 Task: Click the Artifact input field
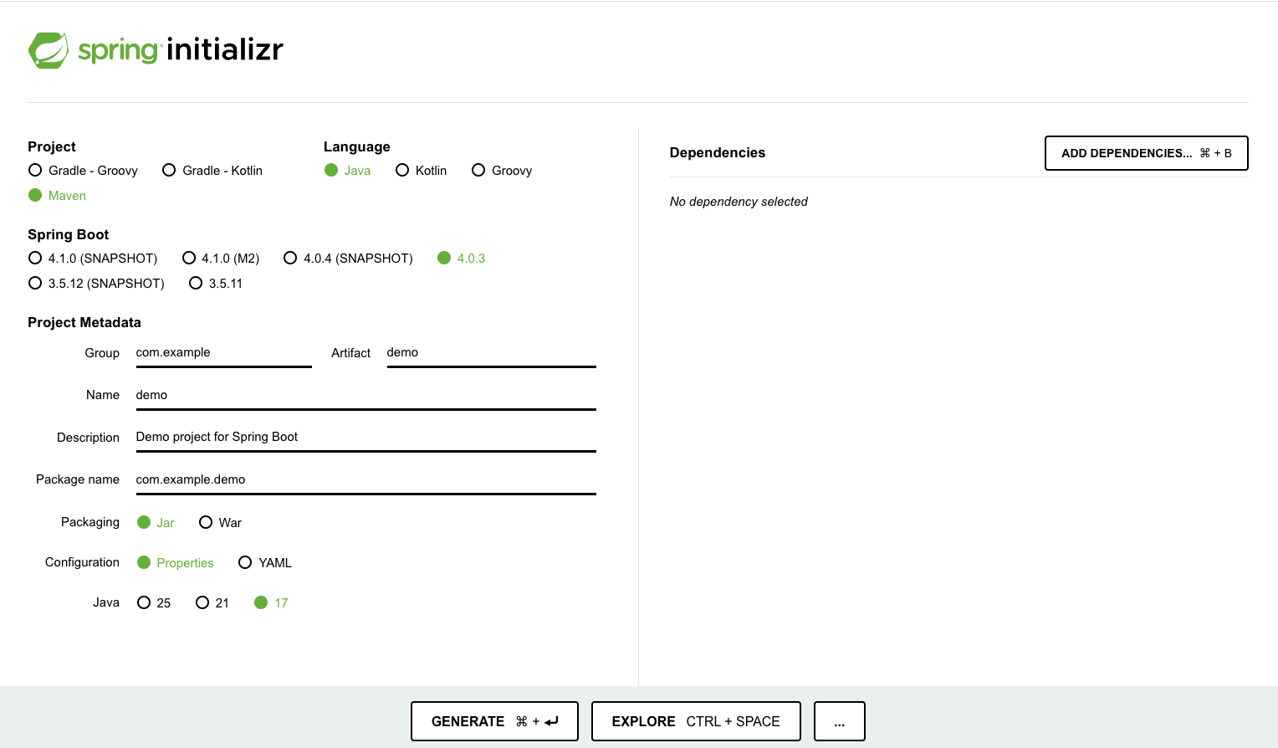pos(491,353)
